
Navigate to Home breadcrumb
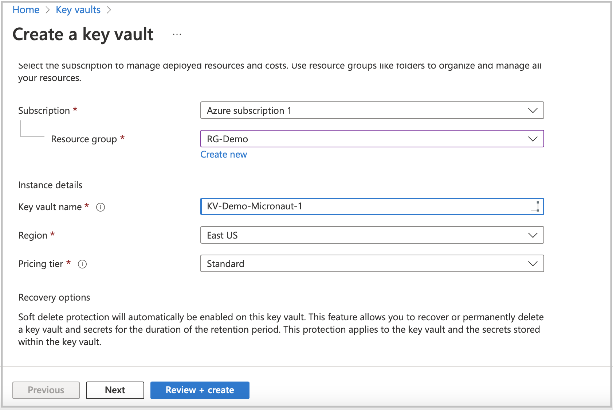tap(25, 9)
